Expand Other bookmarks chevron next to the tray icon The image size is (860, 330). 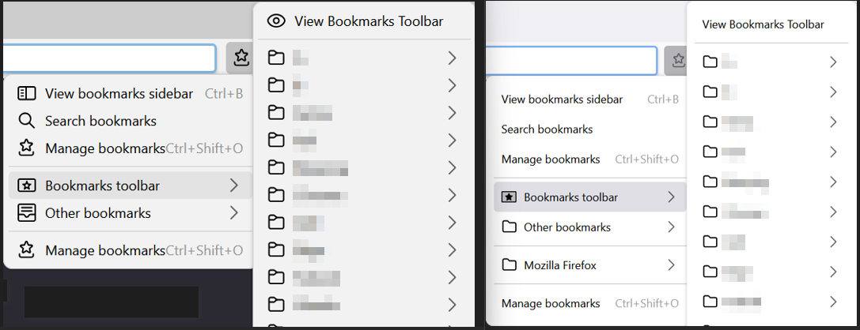pyautogui.click(x=233, y=213)
